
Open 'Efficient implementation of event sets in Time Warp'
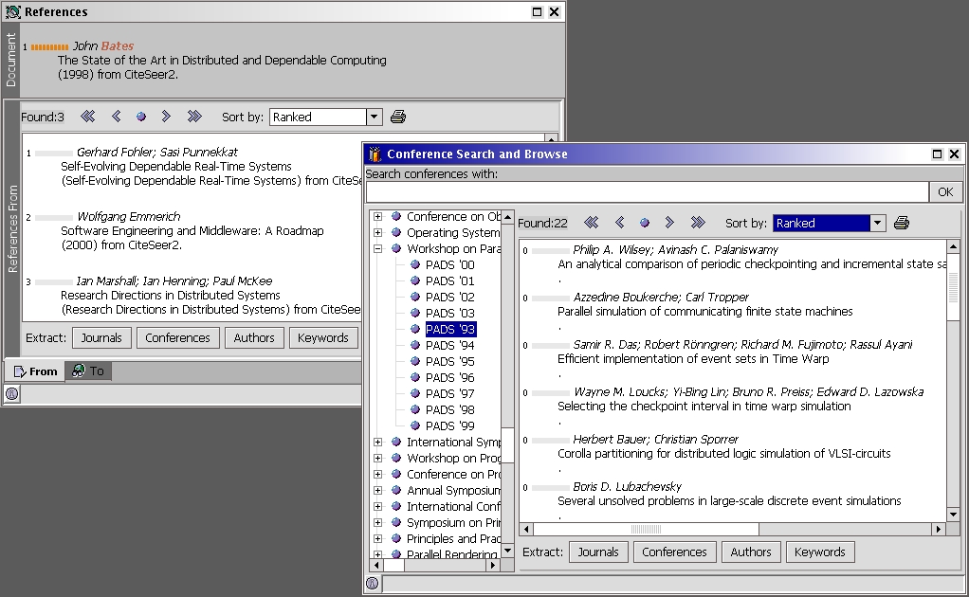(693, 359)
